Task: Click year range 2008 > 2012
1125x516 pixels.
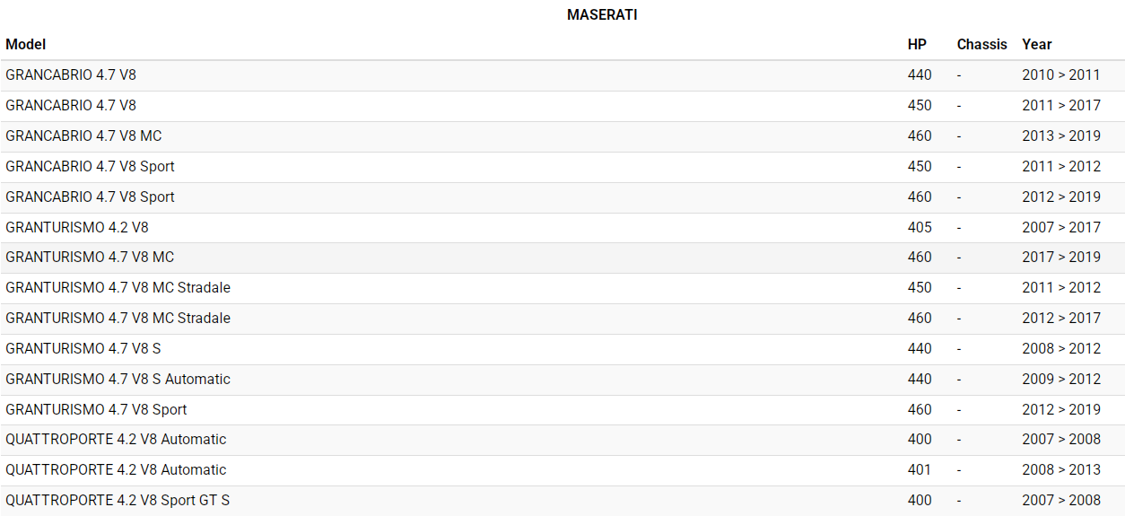Action: (1060, 348)
